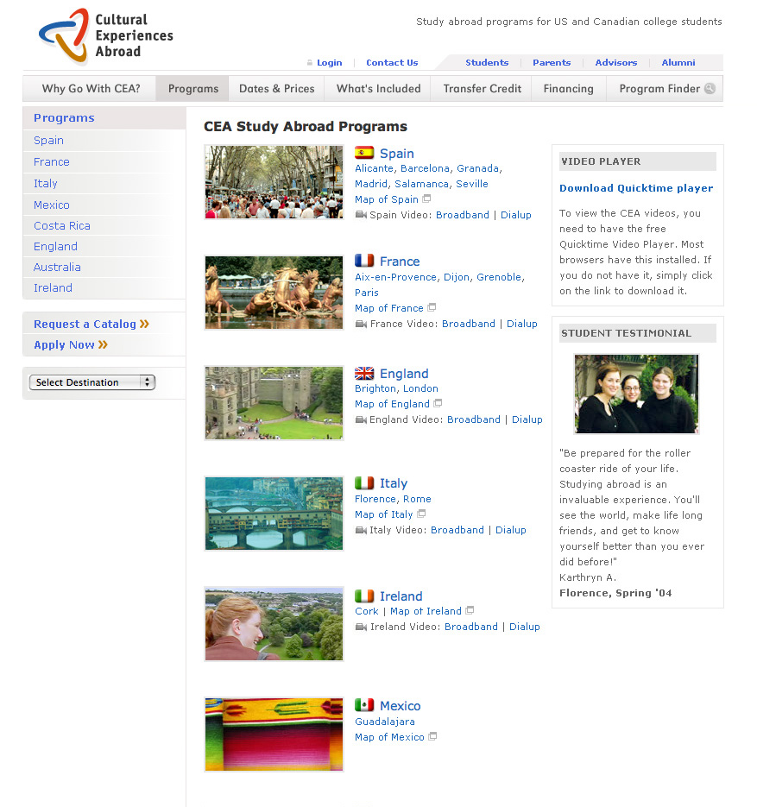Switch to the Transfer Credit tab
The height and width of the screenshot is (807, 757).
[x=482, y=88]
